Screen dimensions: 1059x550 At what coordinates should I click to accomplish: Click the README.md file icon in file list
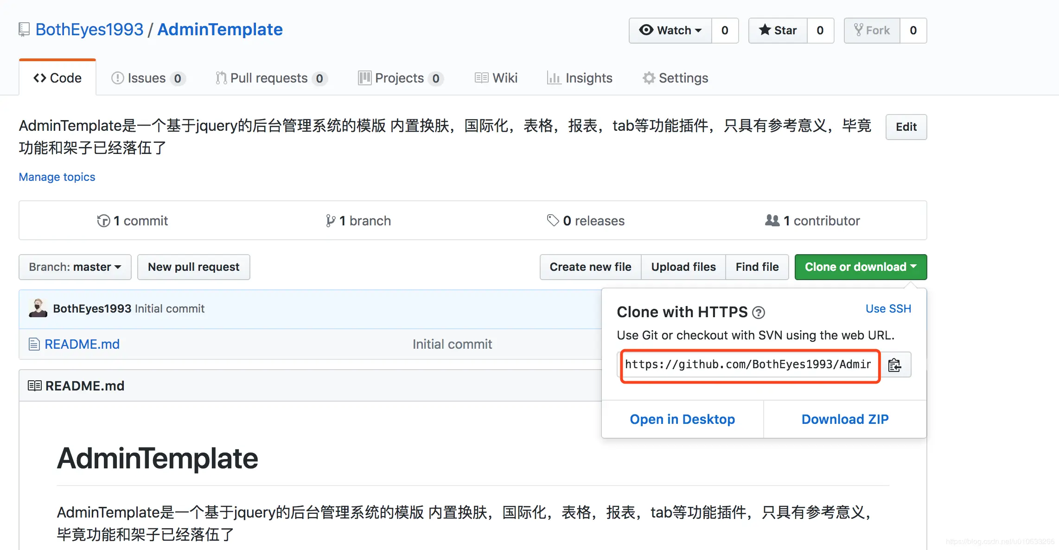(34, 344)
